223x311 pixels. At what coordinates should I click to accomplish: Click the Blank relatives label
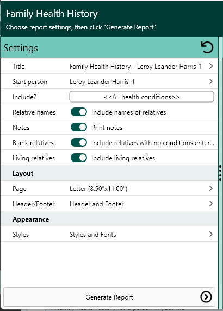point(33,143)
